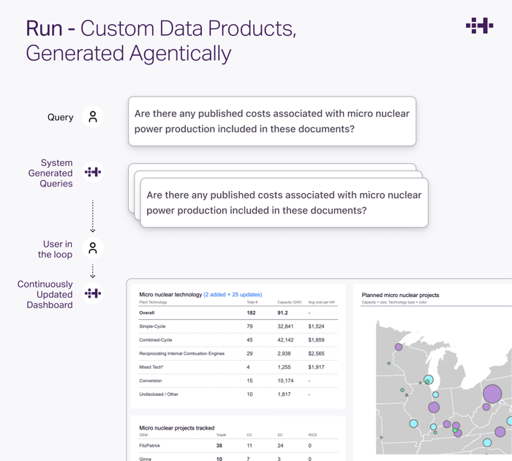Click the company logo in the top right
This screenshot has height=461, width=512.
click(x=479, y=26)
